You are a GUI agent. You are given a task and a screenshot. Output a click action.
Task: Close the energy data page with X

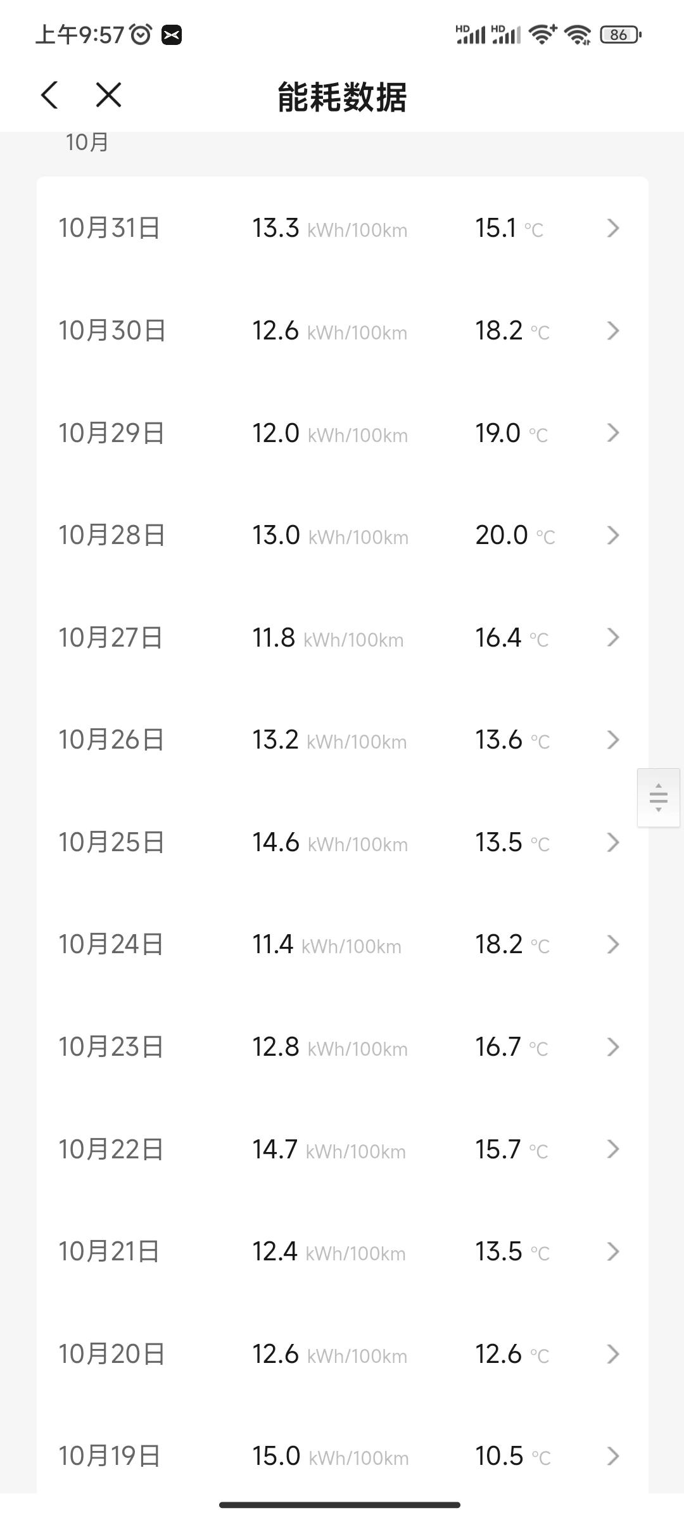tap(108, 95)
